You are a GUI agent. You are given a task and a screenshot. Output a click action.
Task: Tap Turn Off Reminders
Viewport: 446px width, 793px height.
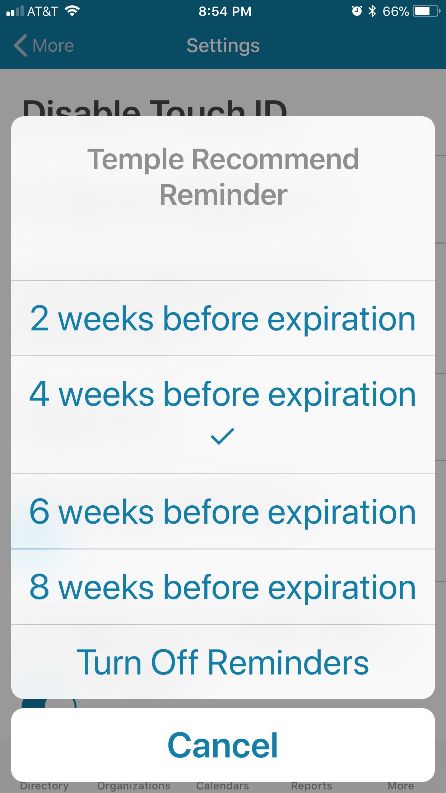(223, 663)
